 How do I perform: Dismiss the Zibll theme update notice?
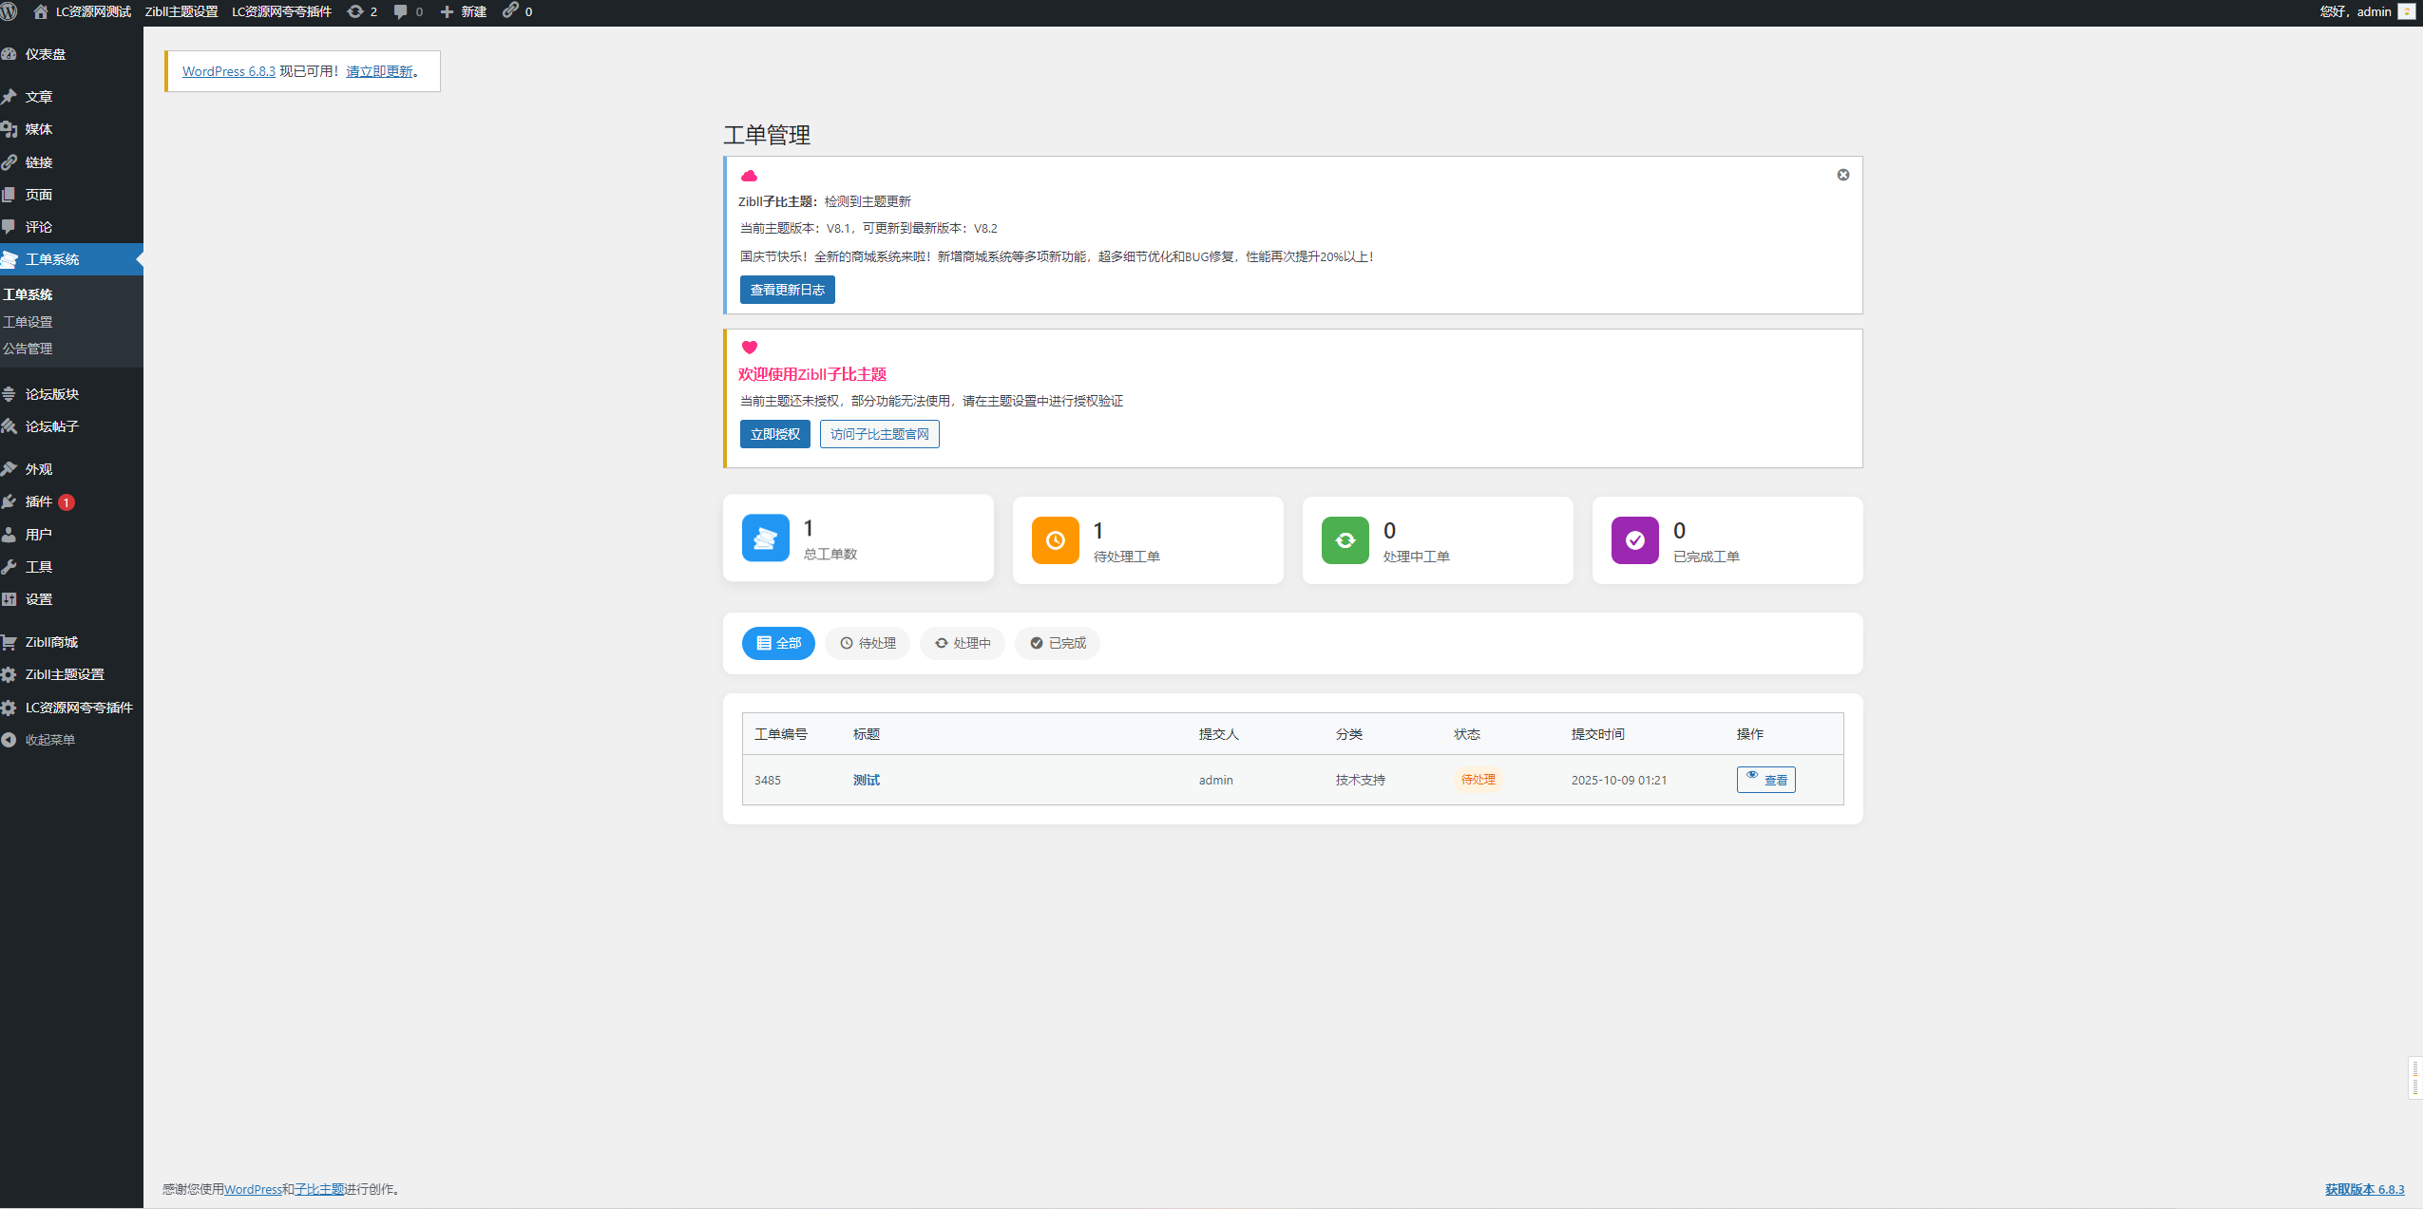click(x=1842, y=175)
